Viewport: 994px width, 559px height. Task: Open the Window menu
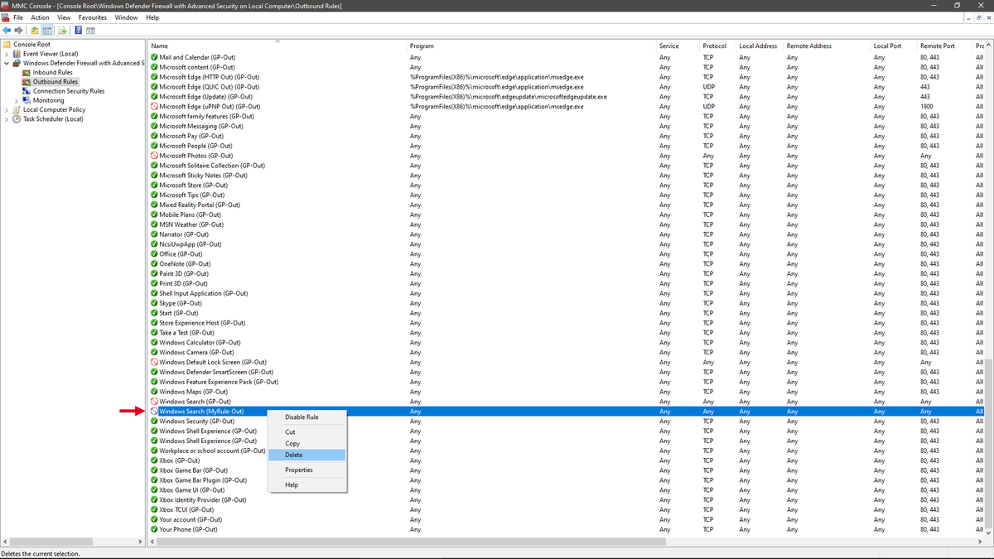coord(126,17)
